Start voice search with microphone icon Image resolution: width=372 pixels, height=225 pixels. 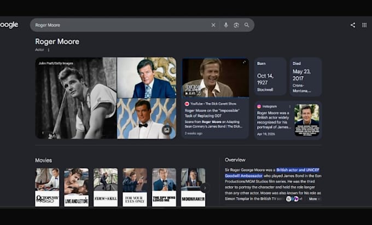[x=226, y=25]
